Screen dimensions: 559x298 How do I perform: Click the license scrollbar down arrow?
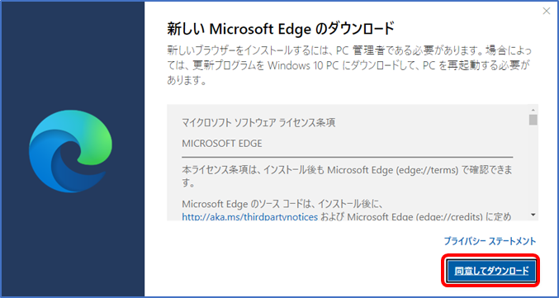pyautogui.click(x=533, y=215)
